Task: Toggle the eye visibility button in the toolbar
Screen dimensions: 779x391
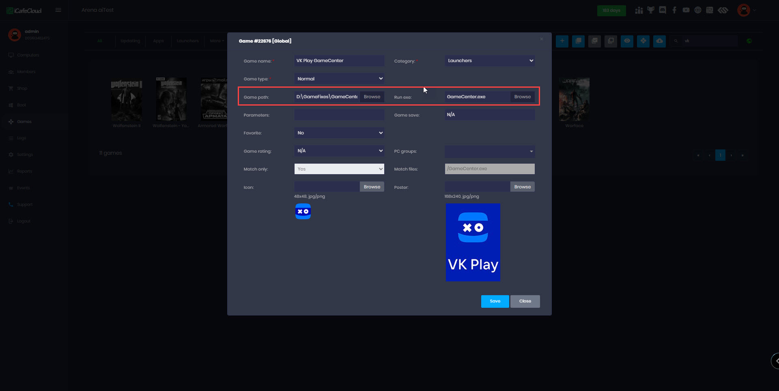Action: click(x=627, y=41)
